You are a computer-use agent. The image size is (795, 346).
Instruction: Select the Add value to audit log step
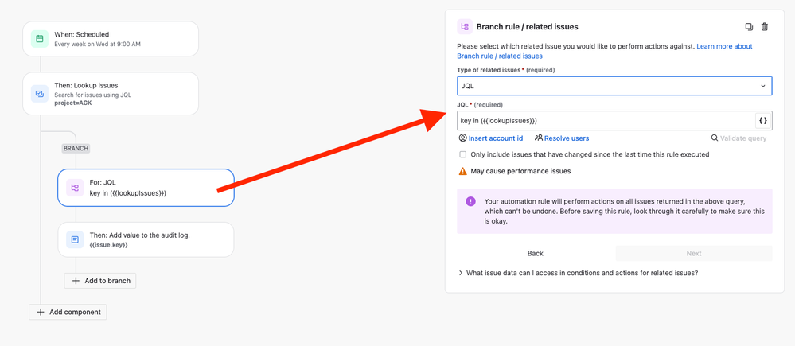click(x=146, y=239)
